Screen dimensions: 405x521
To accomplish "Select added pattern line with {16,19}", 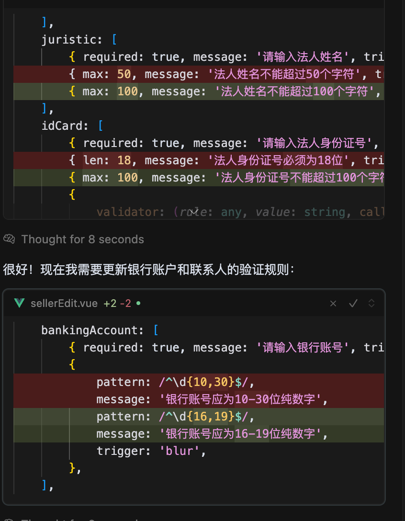I will pos(199,417).
